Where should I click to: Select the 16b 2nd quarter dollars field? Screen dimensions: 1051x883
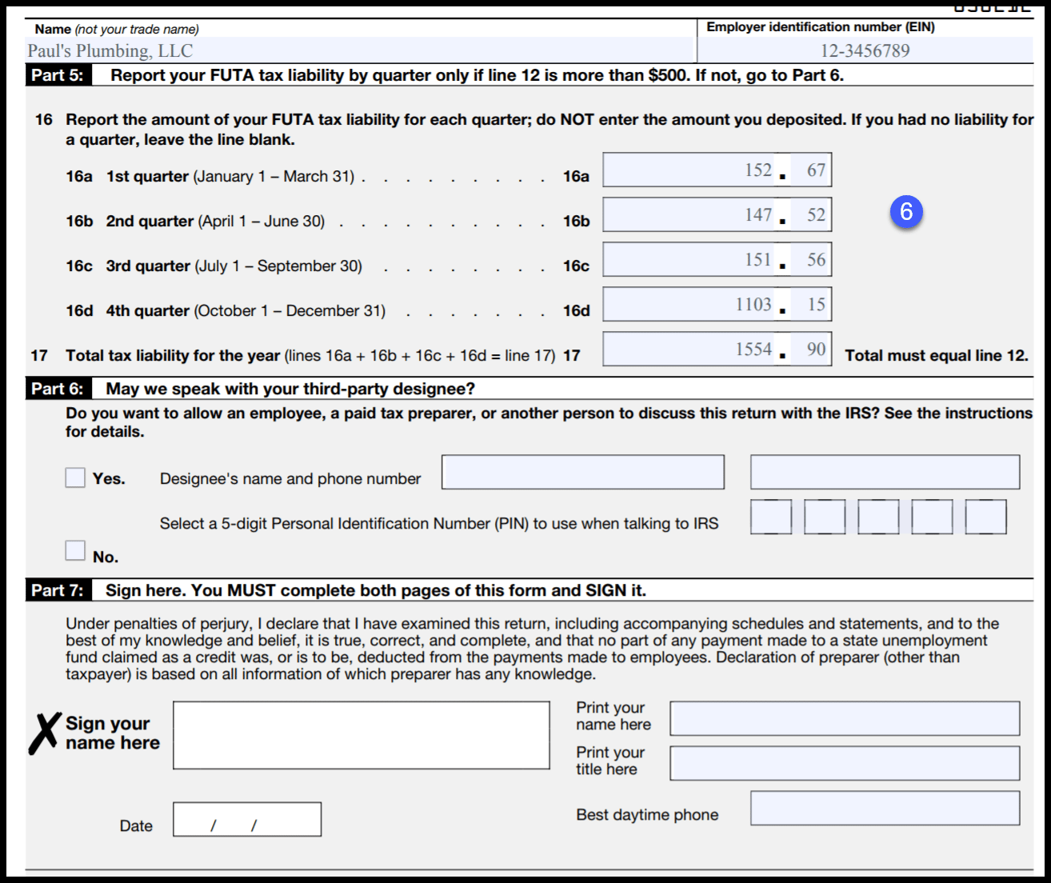coord(689,214)
